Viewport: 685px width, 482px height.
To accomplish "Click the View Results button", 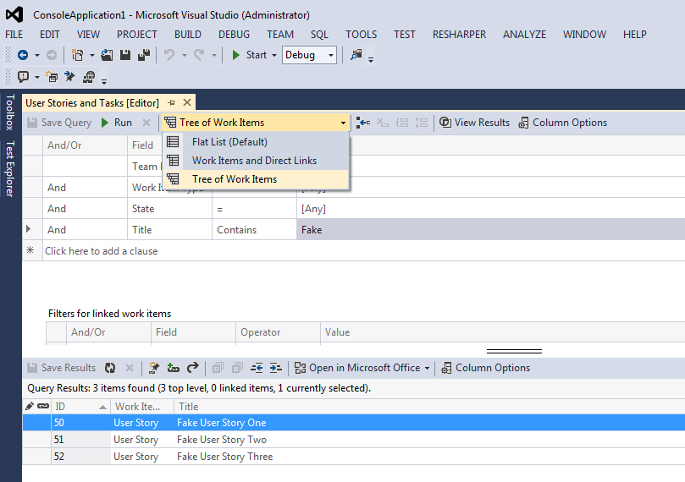I will [x=474, y=123].
